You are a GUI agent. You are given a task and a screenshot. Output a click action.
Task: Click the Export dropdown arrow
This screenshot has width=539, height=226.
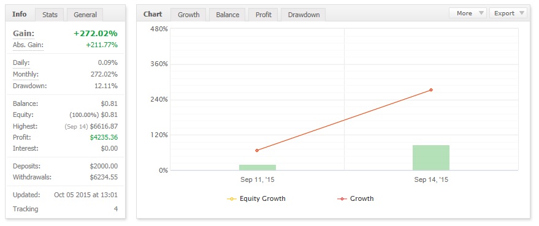pos(522,13)
